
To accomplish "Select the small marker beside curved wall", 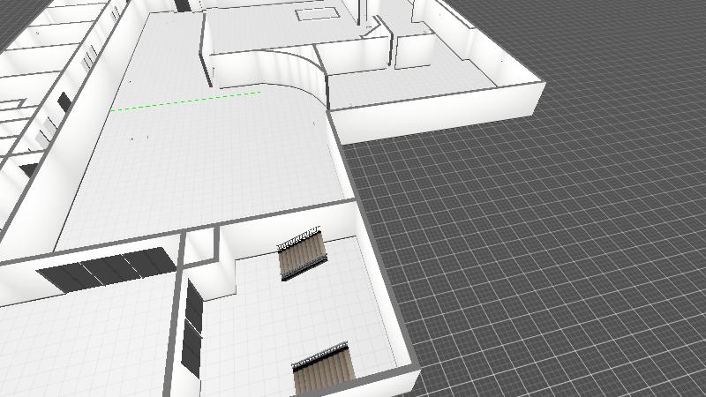I will (314, 124).
